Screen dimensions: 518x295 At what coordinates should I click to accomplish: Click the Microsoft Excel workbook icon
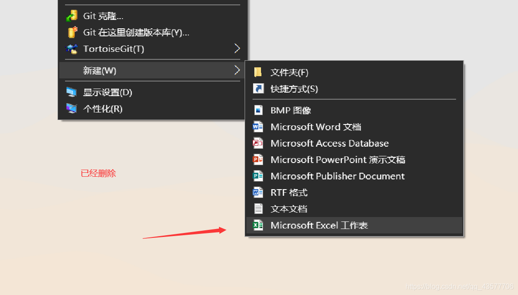[259, 225]
